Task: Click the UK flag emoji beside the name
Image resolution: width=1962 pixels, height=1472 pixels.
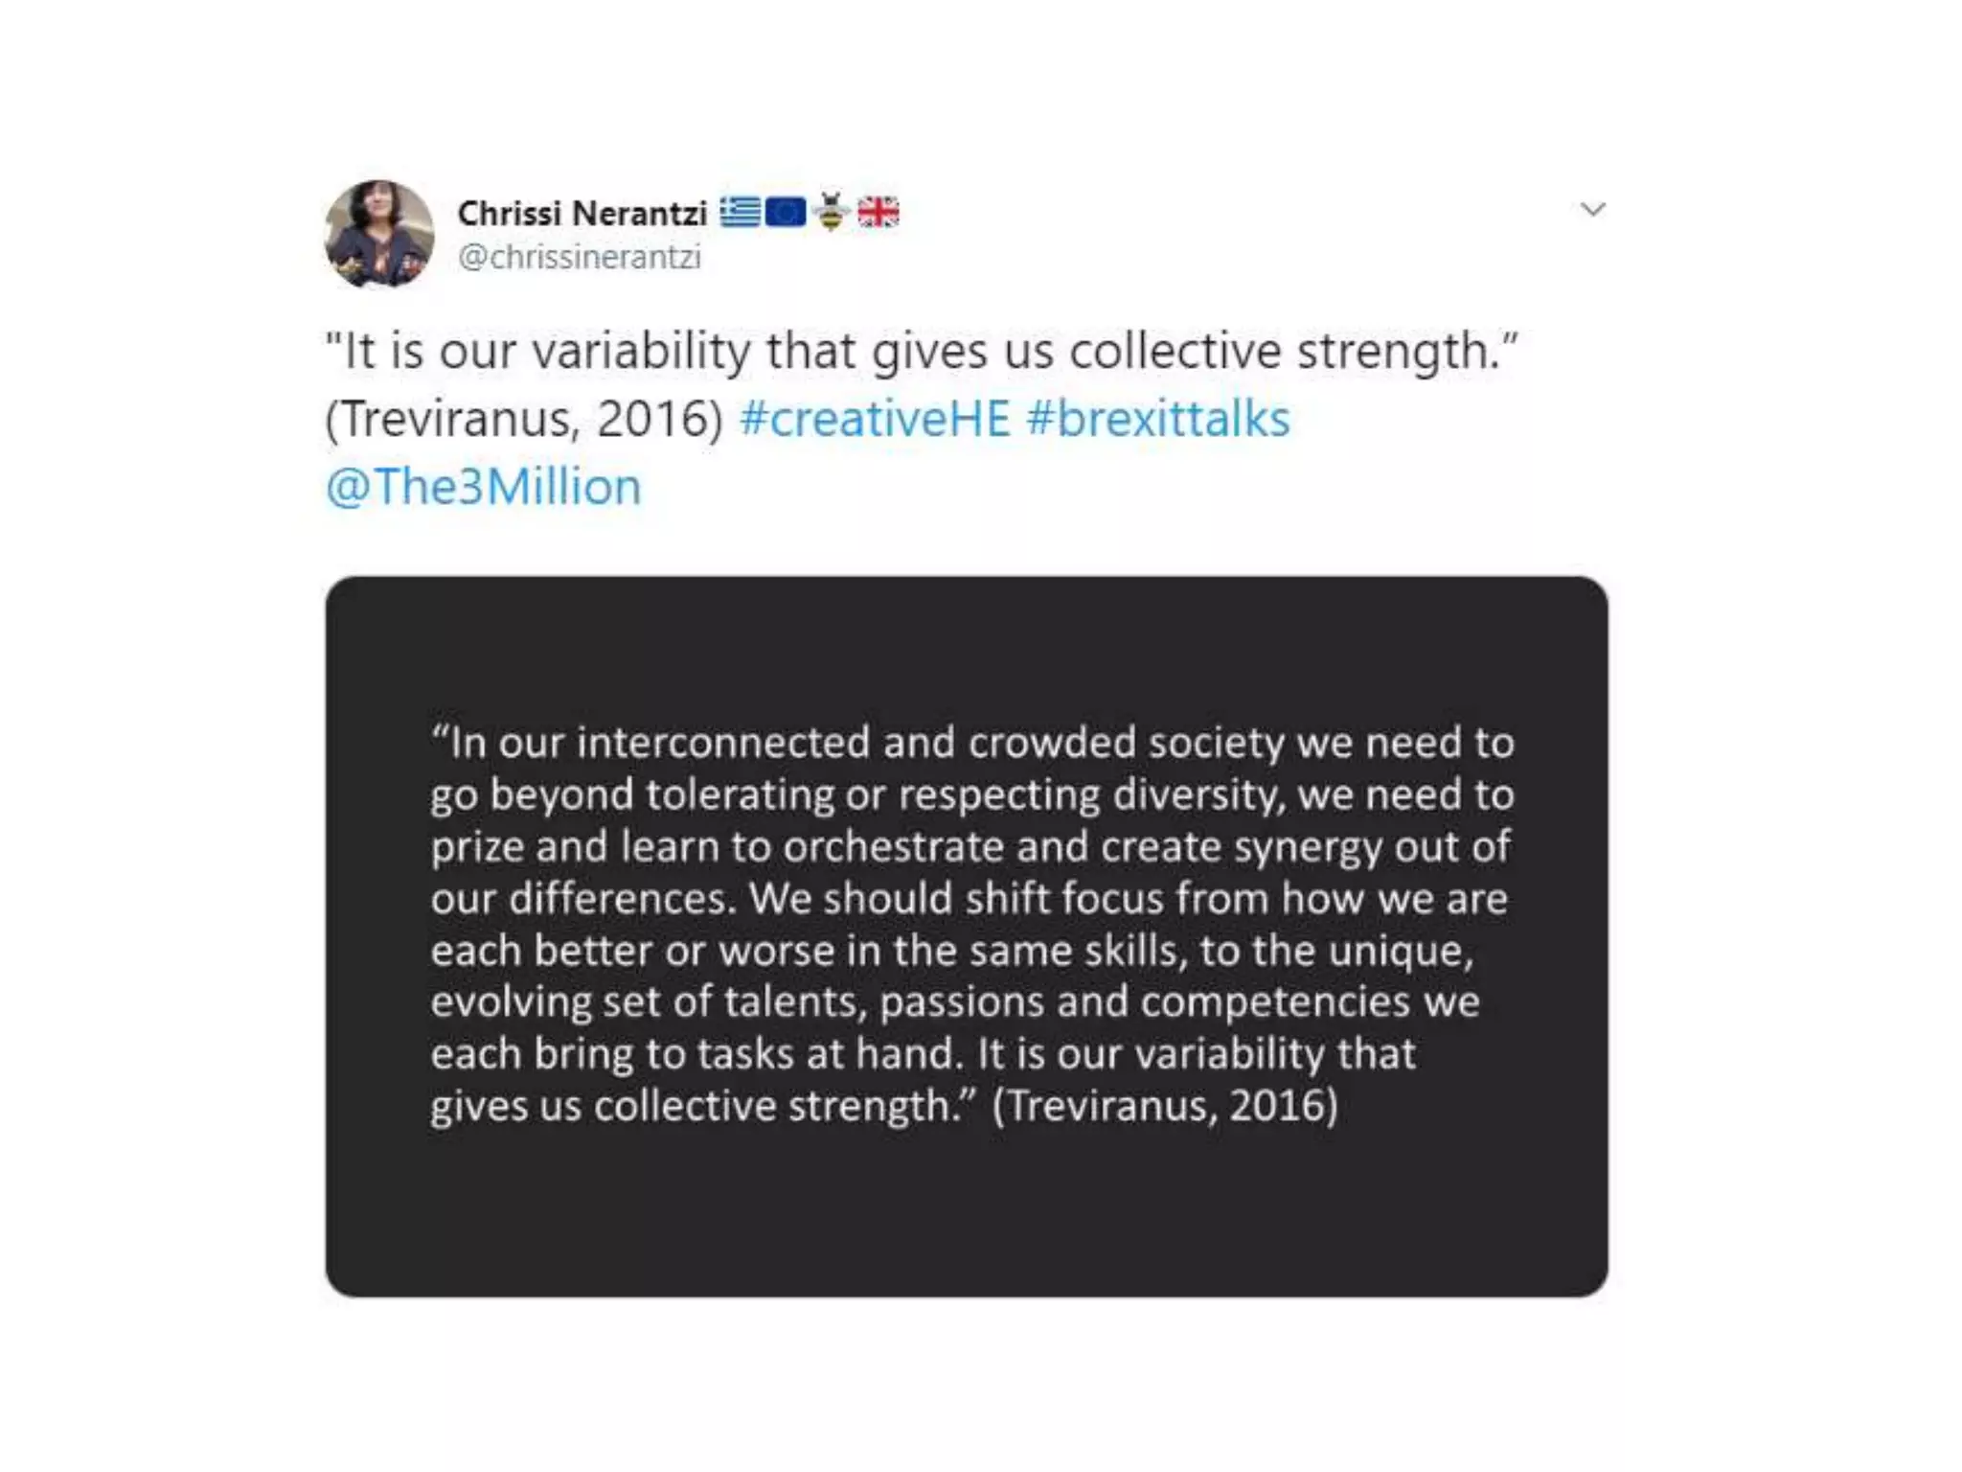Action: click(x=878, y=211)
